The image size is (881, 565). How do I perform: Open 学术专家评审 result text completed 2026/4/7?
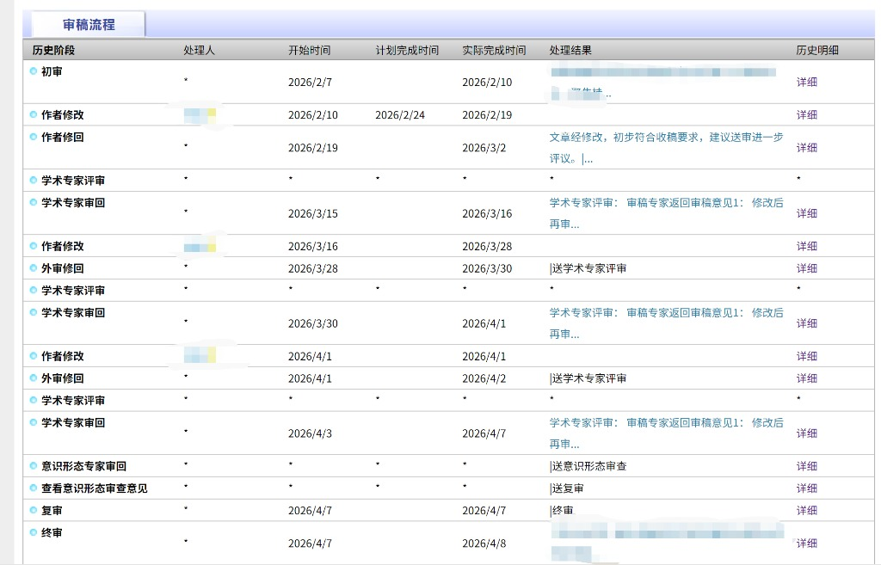pos(665,423)
